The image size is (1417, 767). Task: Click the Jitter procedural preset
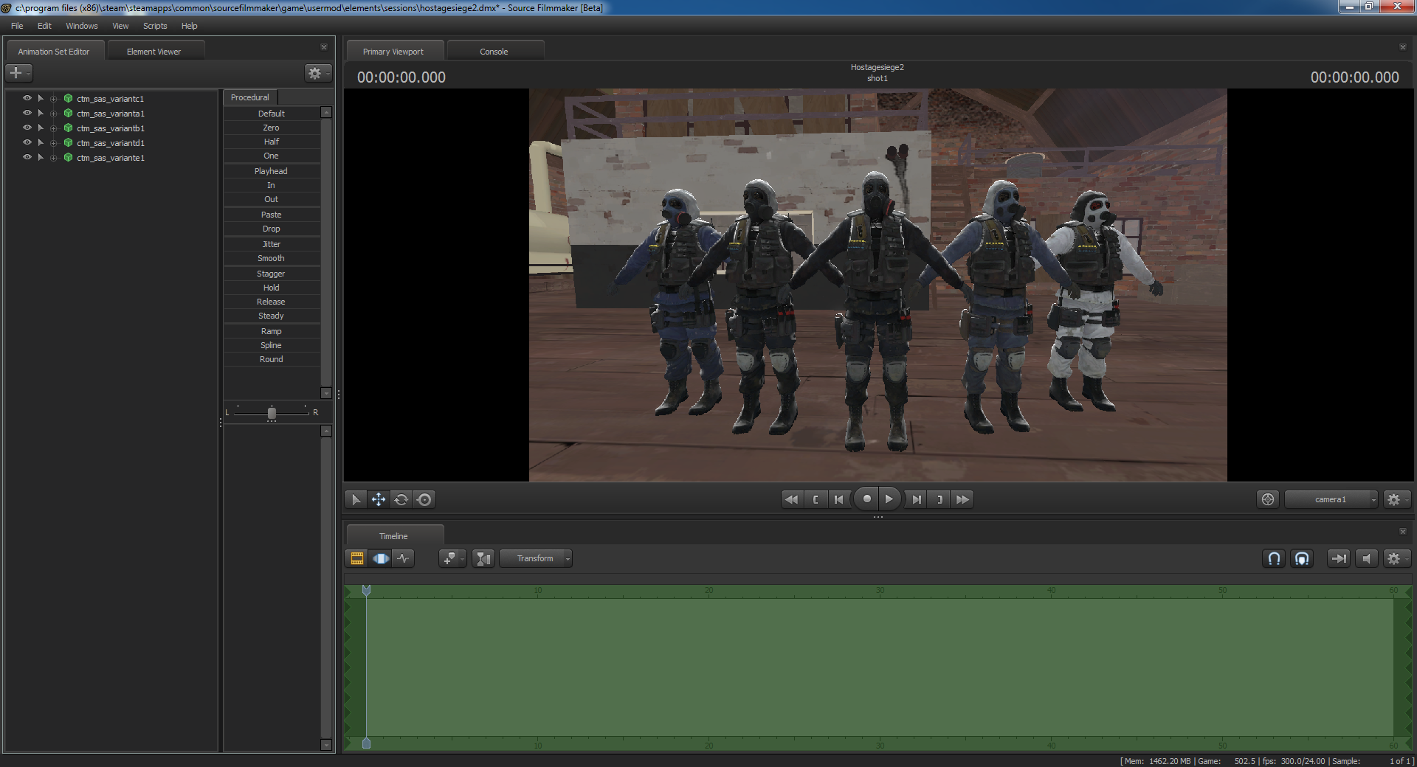pyautogui.click(x=271, y=244)
